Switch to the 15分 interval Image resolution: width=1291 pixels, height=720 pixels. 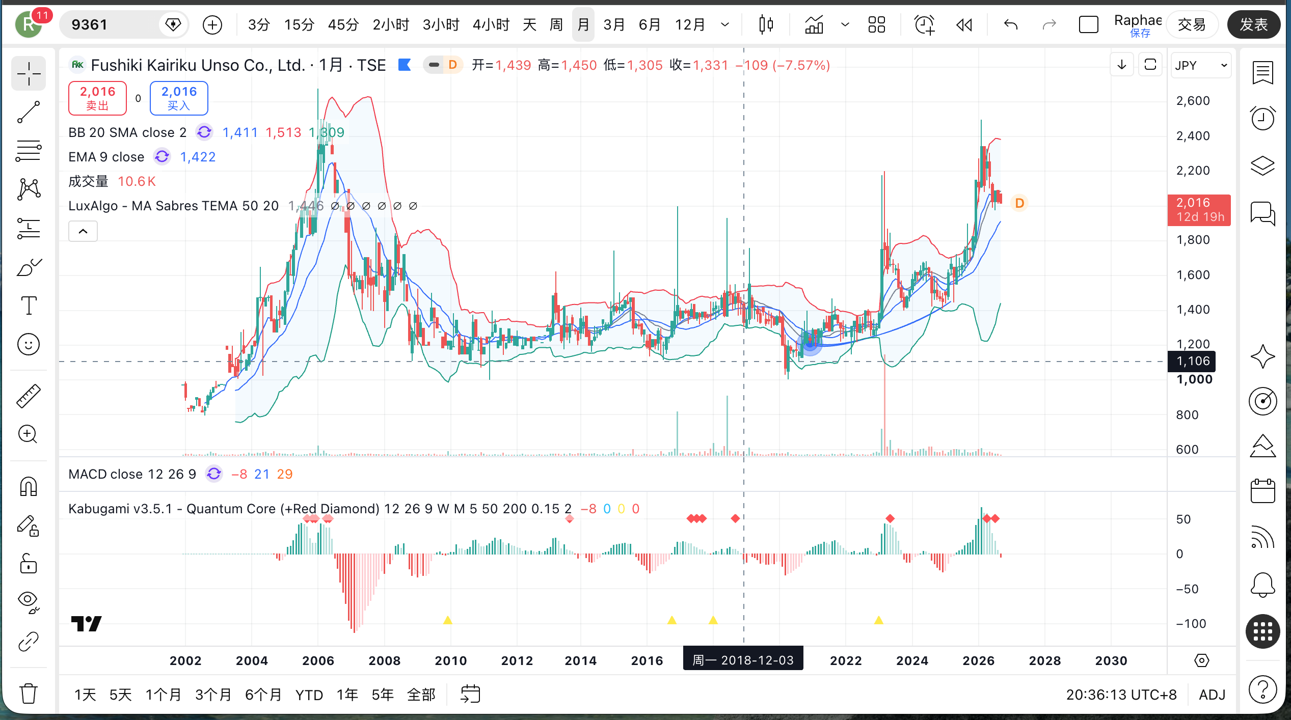click(299, 24)
